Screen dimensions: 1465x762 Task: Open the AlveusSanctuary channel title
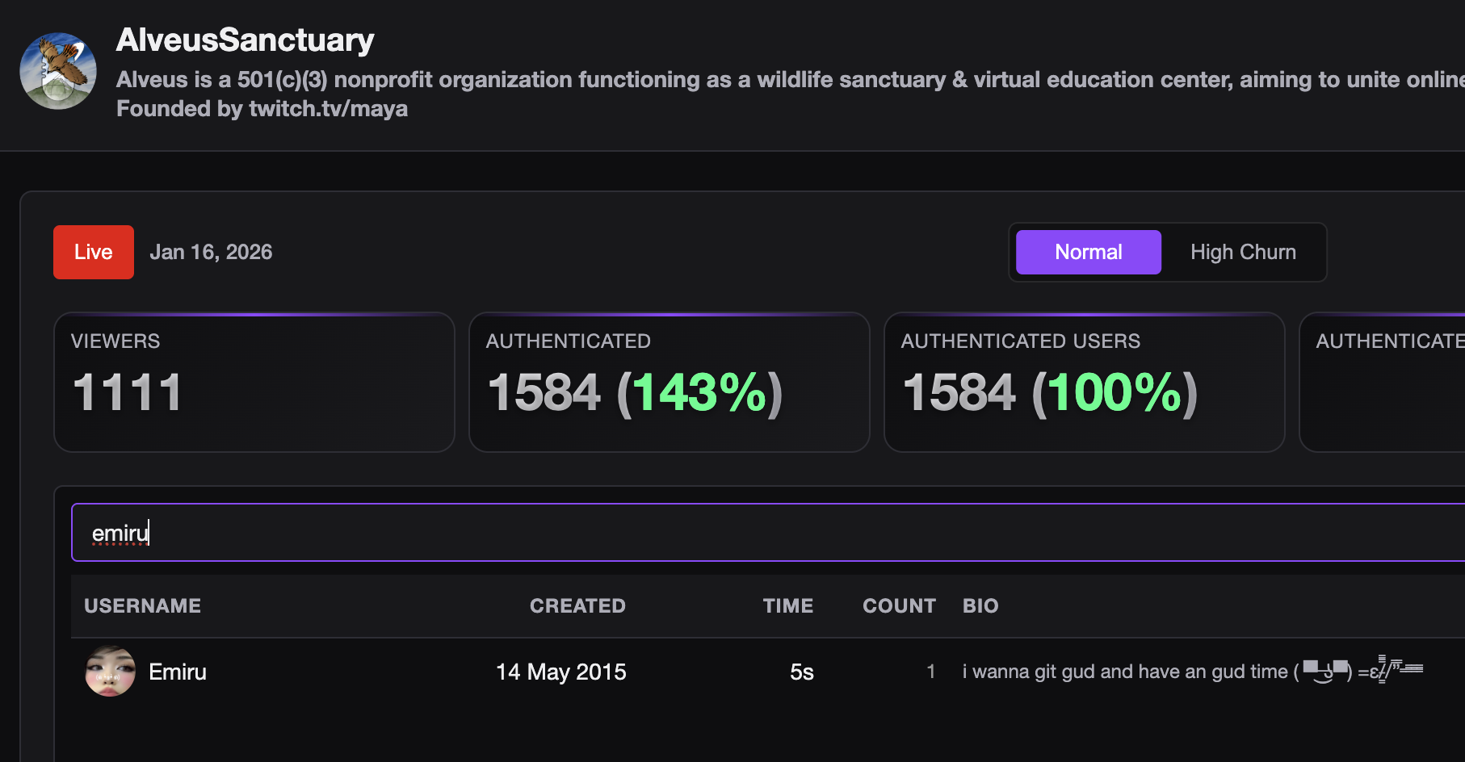(x=245, y=40)
